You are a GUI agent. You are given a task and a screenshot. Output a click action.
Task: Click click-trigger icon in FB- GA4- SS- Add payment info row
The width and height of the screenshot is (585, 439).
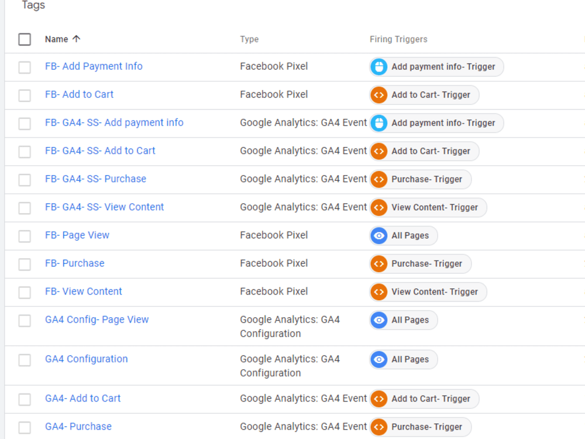point(378,123)
